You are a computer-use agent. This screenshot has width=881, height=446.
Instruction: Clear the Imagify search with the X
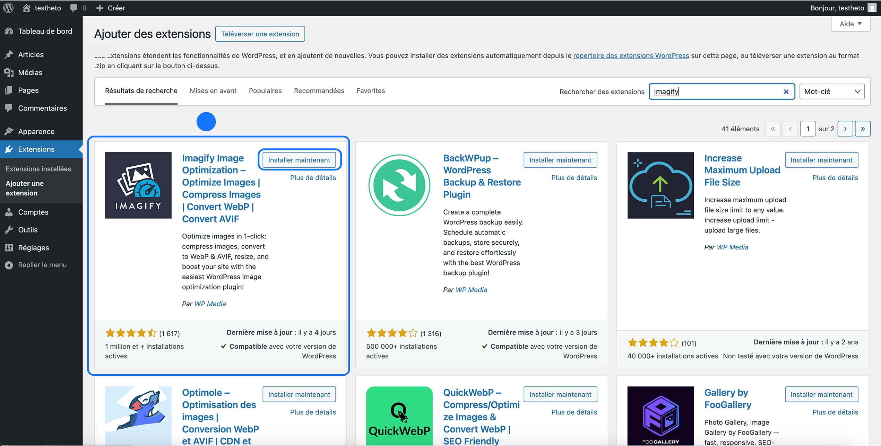[x=786, y=91]
